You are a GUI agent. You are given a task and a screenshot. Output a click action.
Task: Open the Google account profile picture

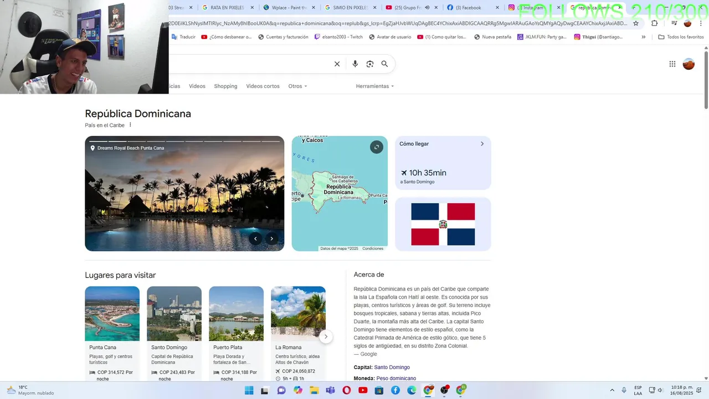[689, 64]
